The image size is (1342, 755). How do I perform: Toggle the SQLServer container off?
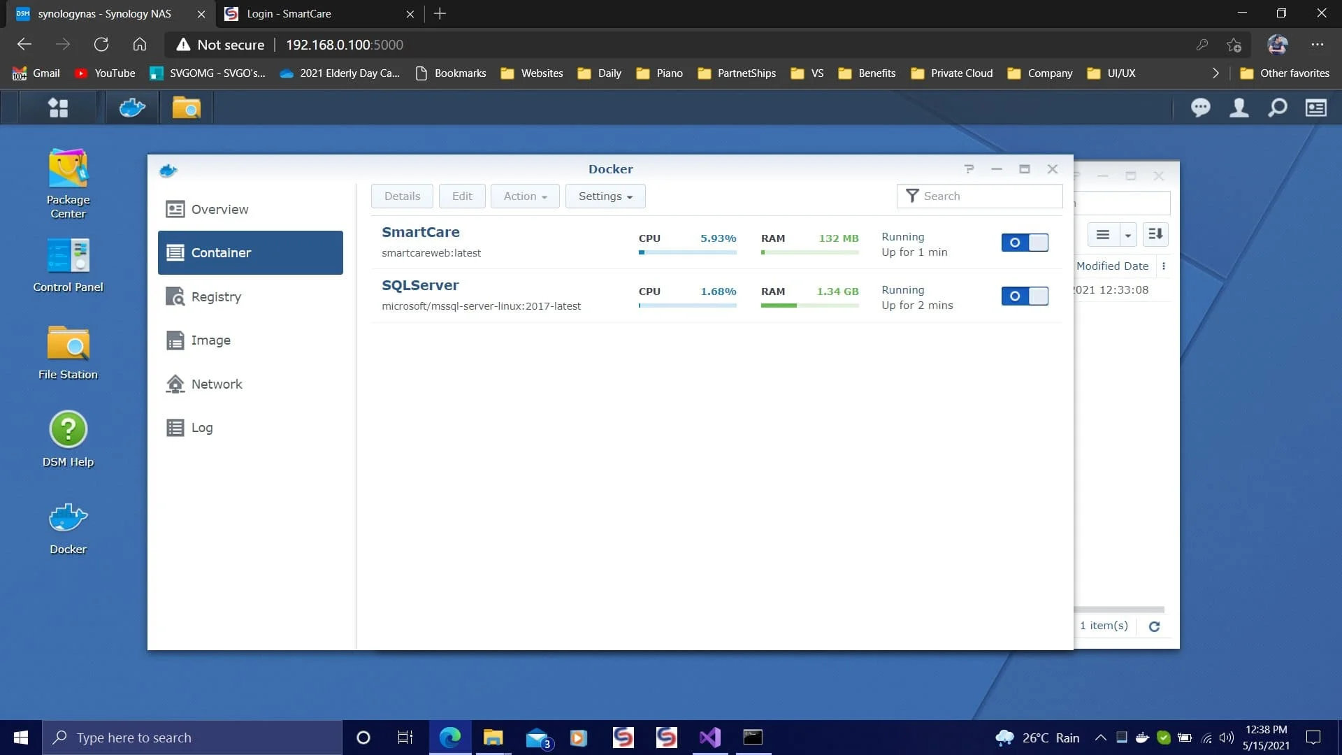click(x=1025, y=296)
